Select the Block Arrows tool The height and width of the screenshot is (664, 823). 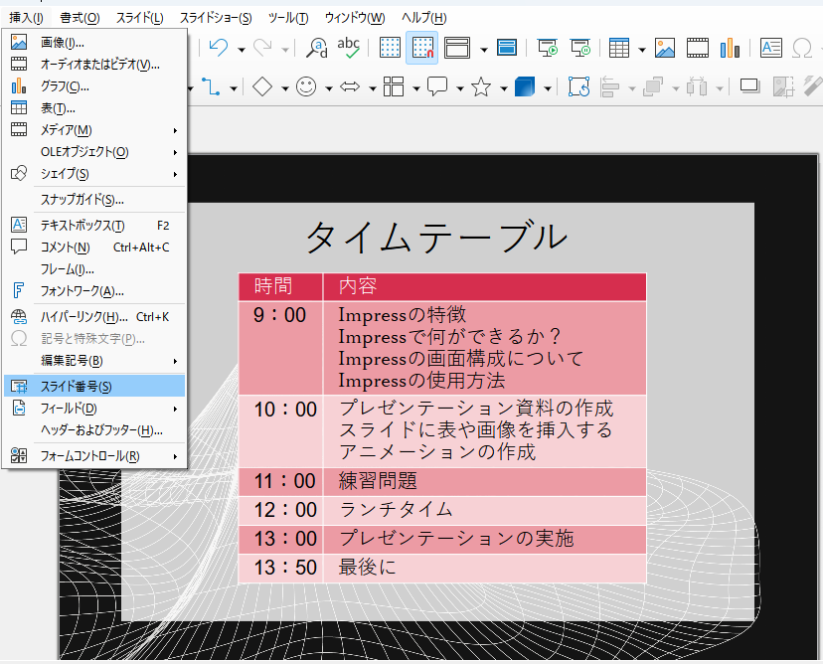350,86
